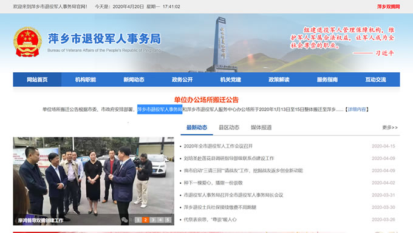
Task: Click the carousel caption 廖鸿督导双拥创建工作
Action: pos(41,220)
